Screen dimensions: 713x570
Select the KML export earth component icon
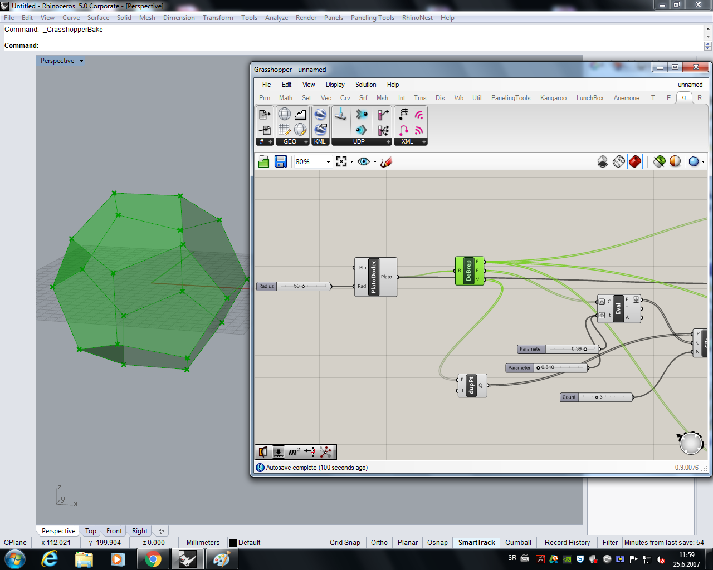click(x=320, y=130)
